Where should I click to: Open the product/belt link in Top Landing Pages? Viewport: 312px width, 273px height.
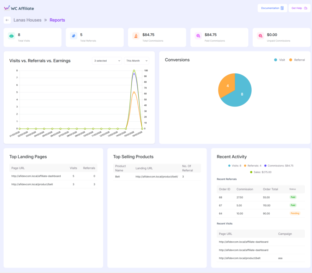(x=32, y=184)
